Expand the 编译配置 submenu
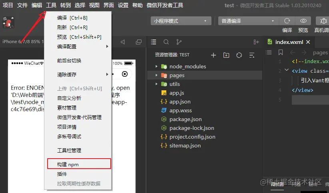Image resolution: width=329 pixels, height=193 pixels. point(78,46)
